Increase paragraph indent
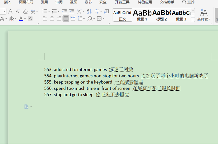 pyautogui.click(x=72, y=11)
